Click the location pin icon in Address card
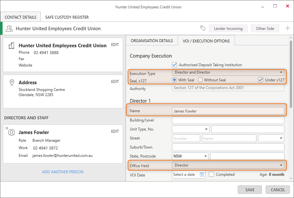The image size is (294, 198). (12, 83)
